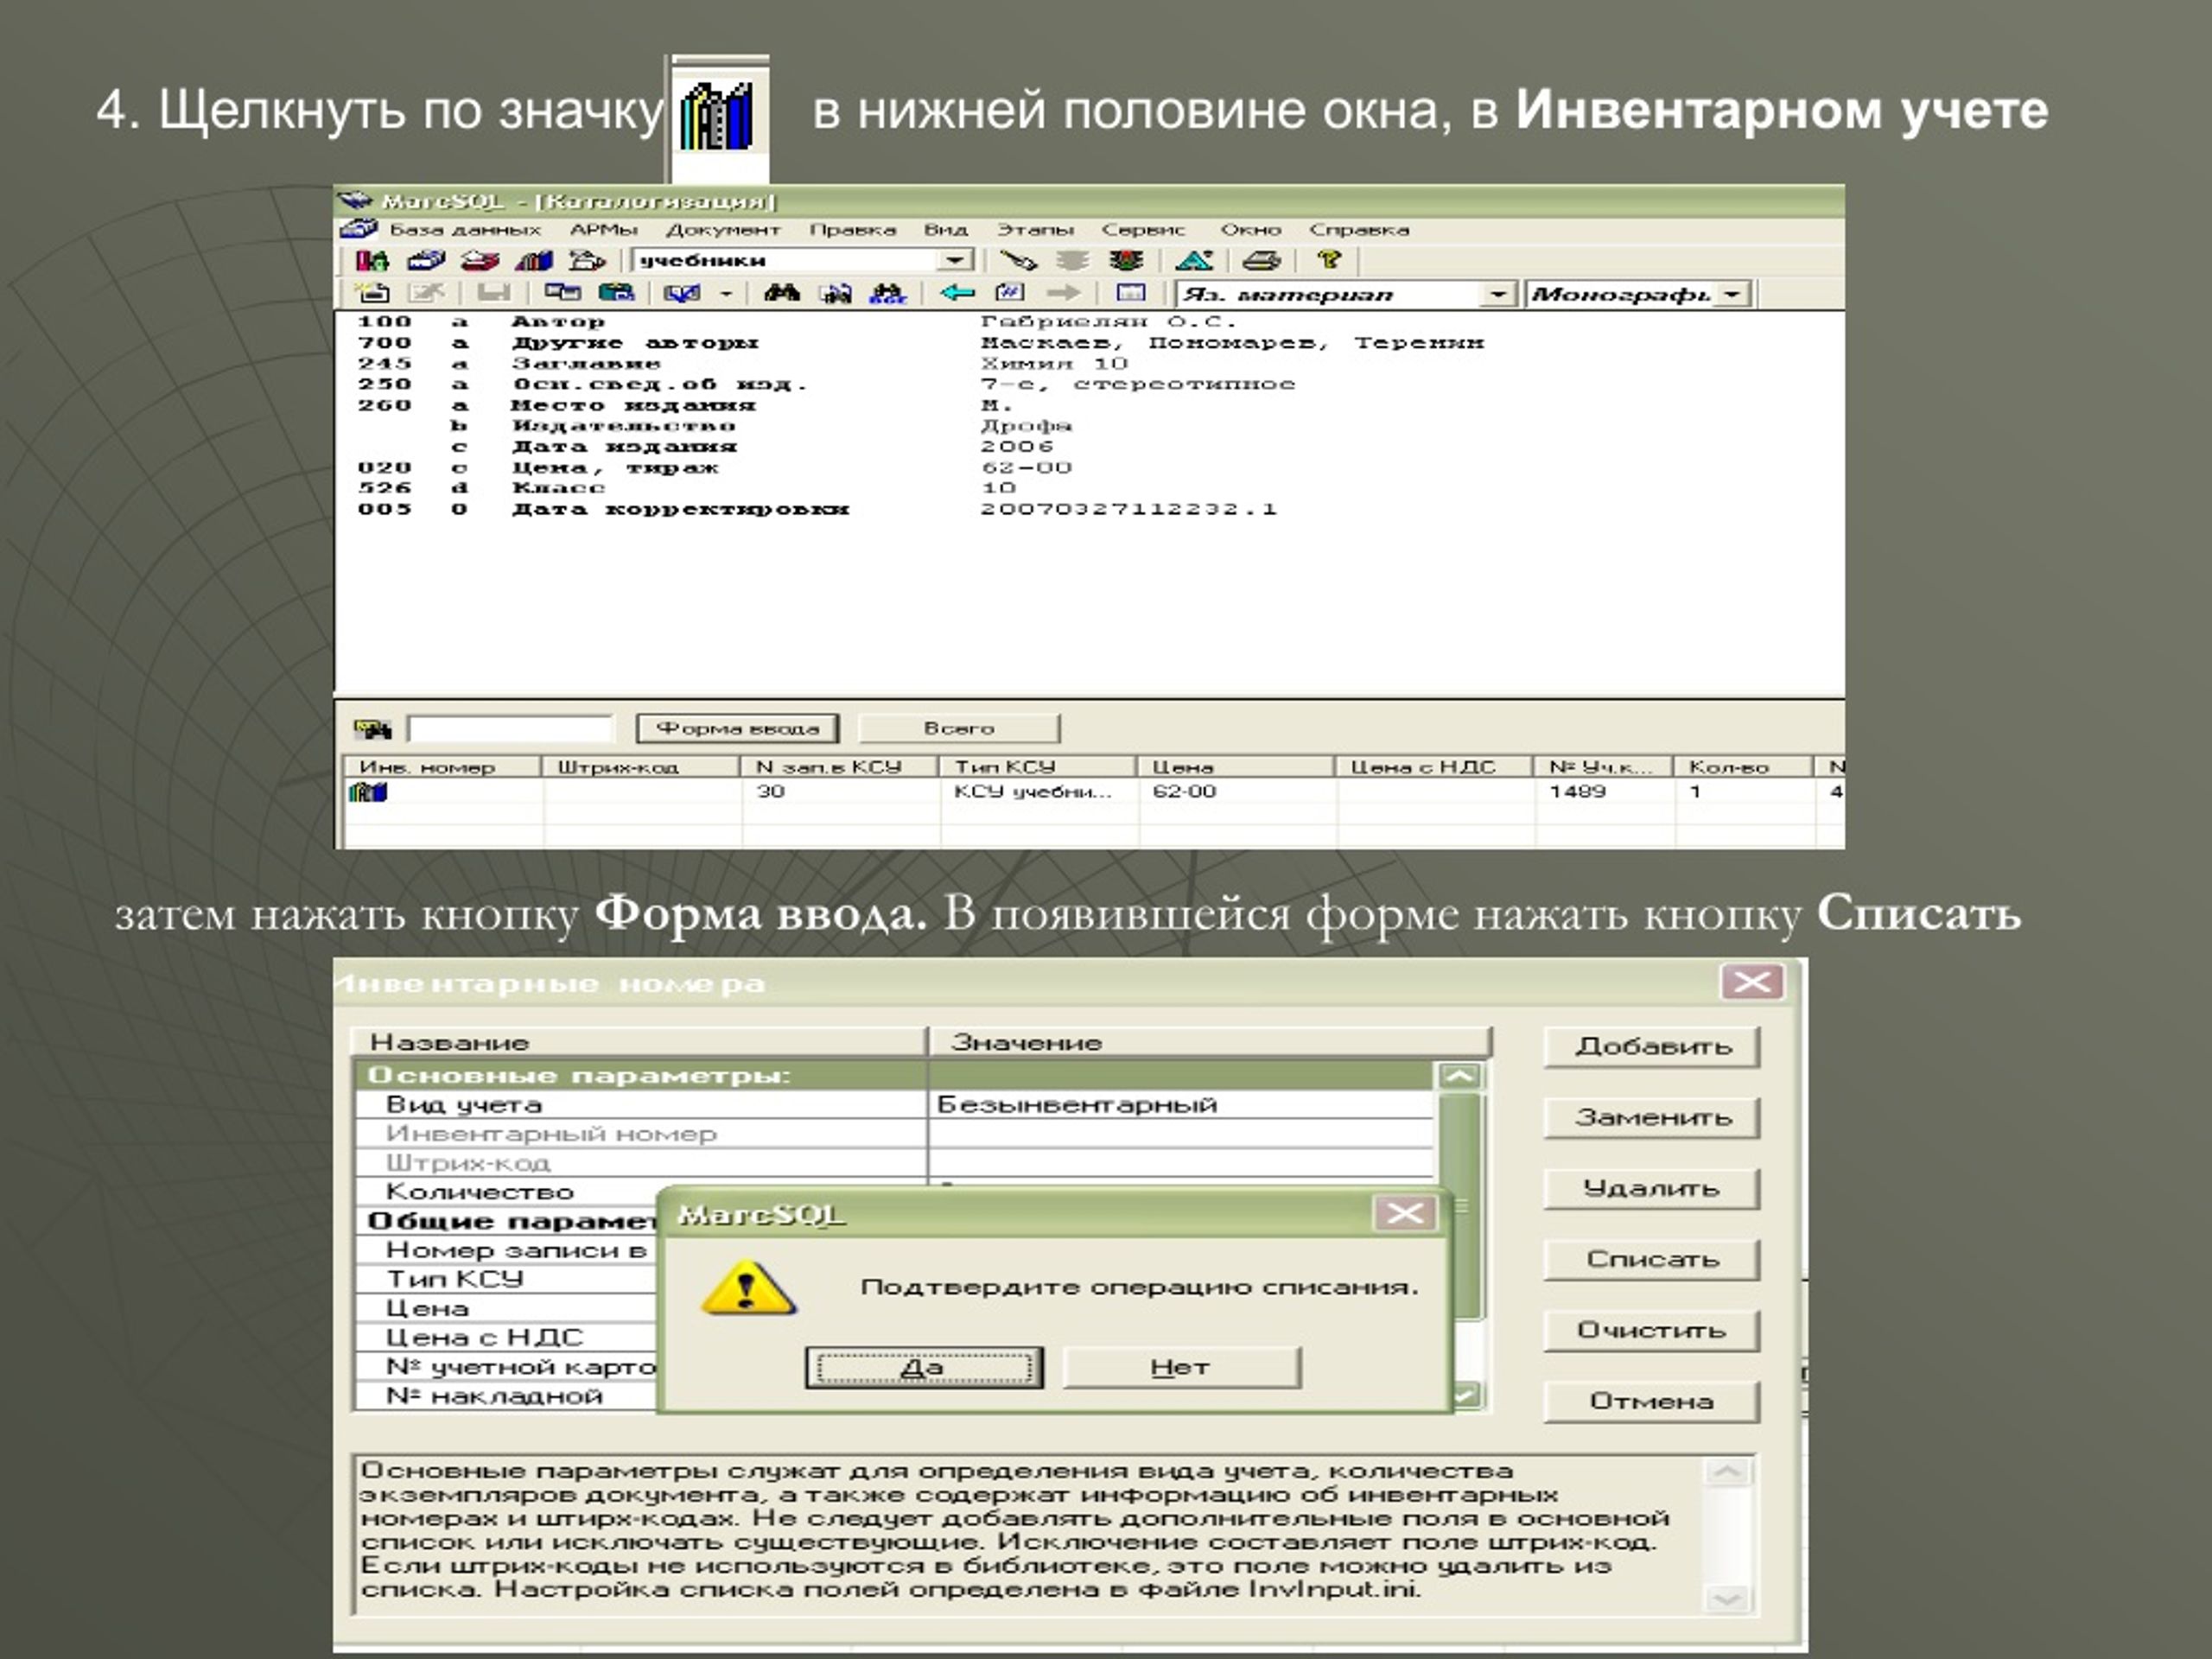Click the first plain binoculars search icon
This screenshot has width=2212, height=1659.
pos(781,293)
